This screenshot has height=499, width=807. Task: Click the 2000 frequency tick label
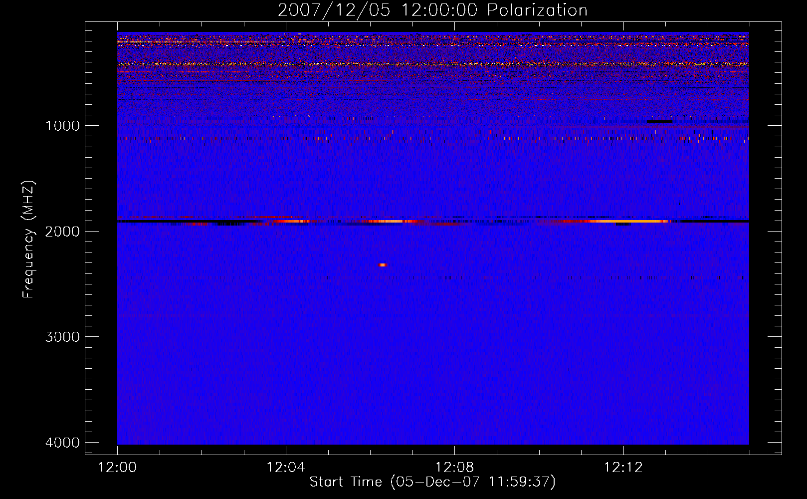point(62,231)
